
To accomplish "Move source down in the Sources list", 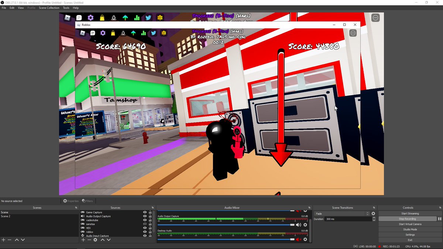I will pos(109,240).
